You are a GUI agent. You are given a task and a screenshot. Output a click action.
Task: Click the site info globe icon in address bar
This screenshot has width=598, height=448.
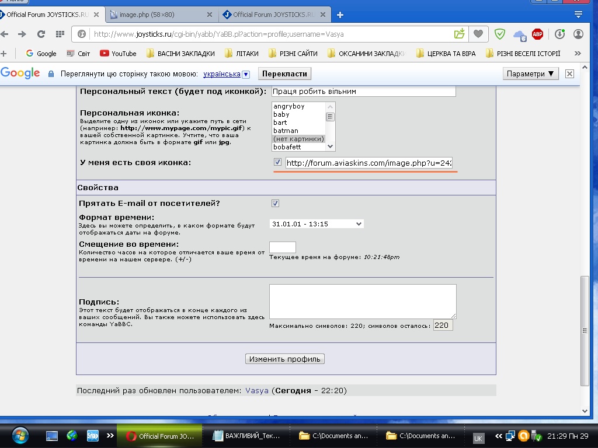click(81, 34)
